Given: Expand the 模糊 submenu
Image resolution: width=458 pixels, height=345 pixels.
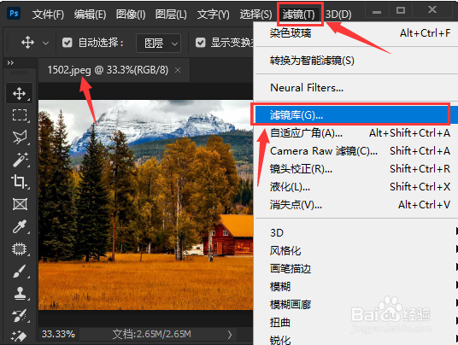Looking at the screenshot, I should click(356, 287).
